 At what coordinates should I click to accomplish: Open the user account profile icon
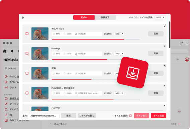187,59
